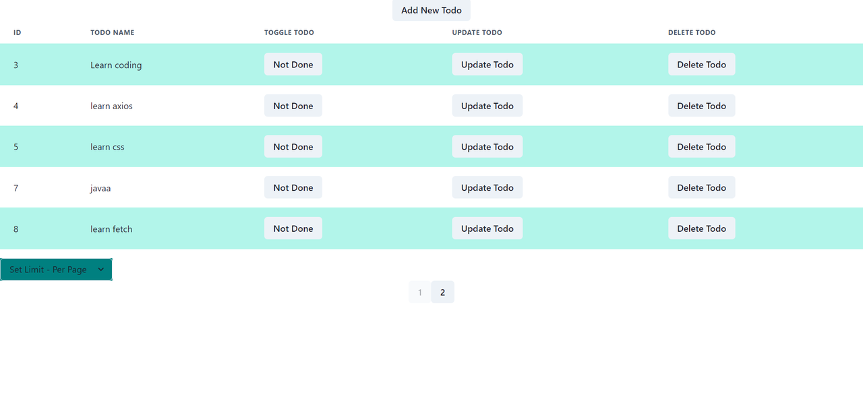This screenshot has height=401, width=863.
Task: Update Todo for Learn coding row
Action: pyautogui.click(x=487, y=65)
